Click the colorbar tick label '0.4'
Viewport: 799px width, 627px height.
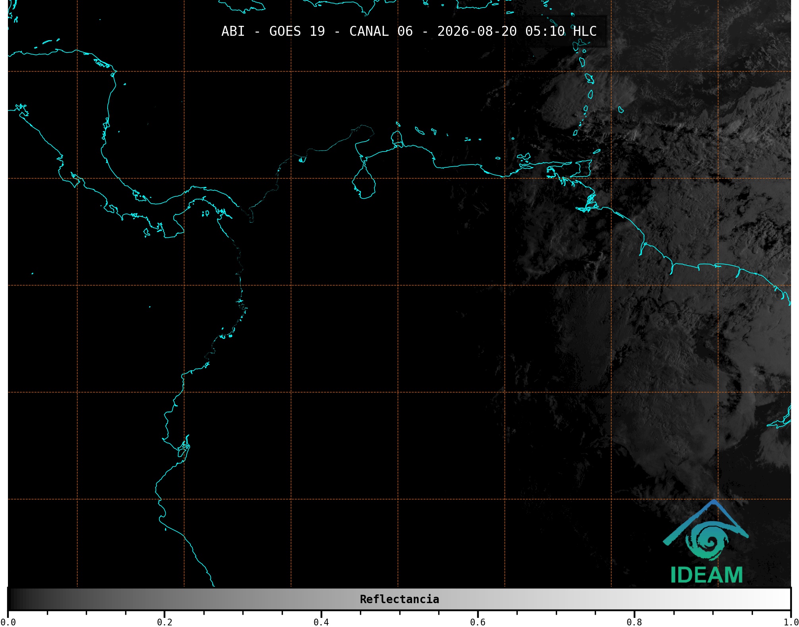pyautogui.click(x=321, y=622)
